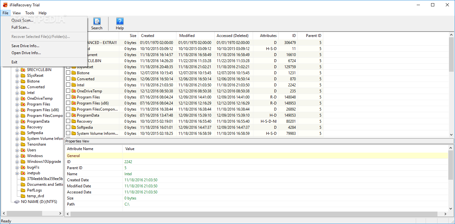
Task: Click the Windows10Upgrade folder icon in tree
Action: click(23, 162)
